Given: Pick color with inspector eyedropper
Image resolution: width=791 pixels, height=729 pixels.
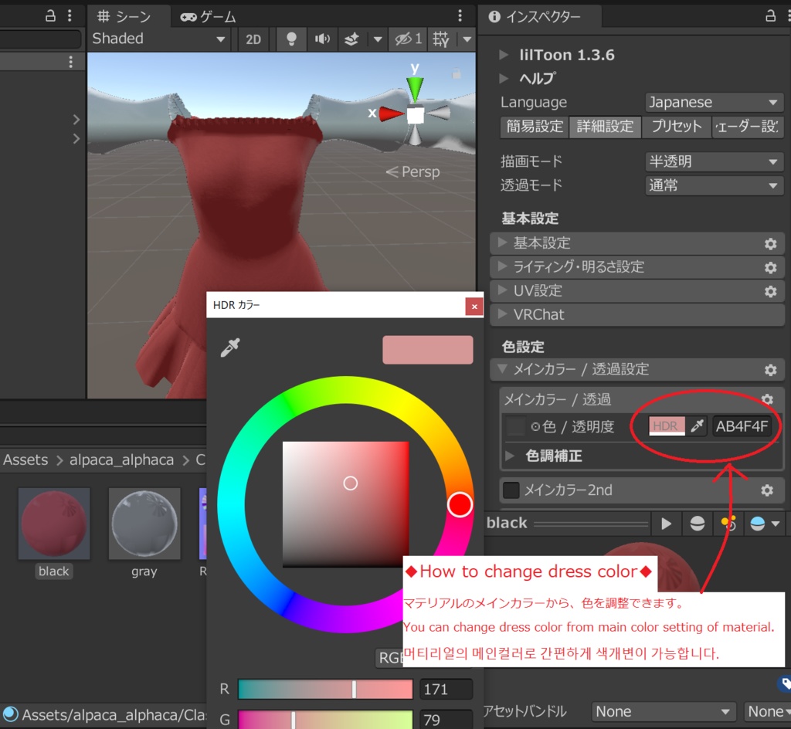Looking at the screenshot, I should coord(698,426).
